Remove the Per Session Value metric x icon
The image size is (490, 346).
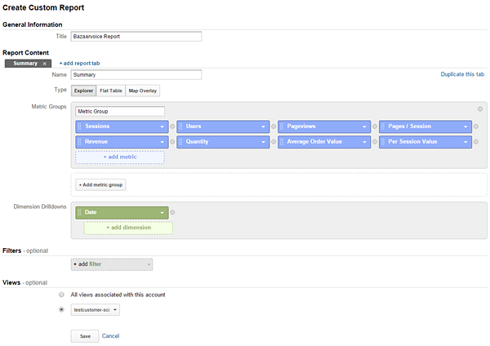pos(476,142)
